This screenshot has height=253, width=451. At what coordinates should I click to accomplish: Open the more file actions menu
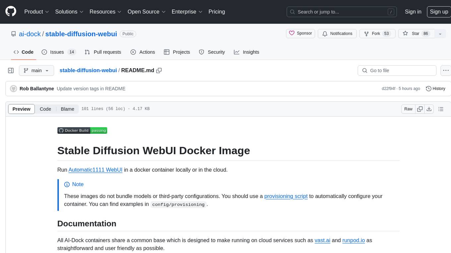[x=446, y=71]
